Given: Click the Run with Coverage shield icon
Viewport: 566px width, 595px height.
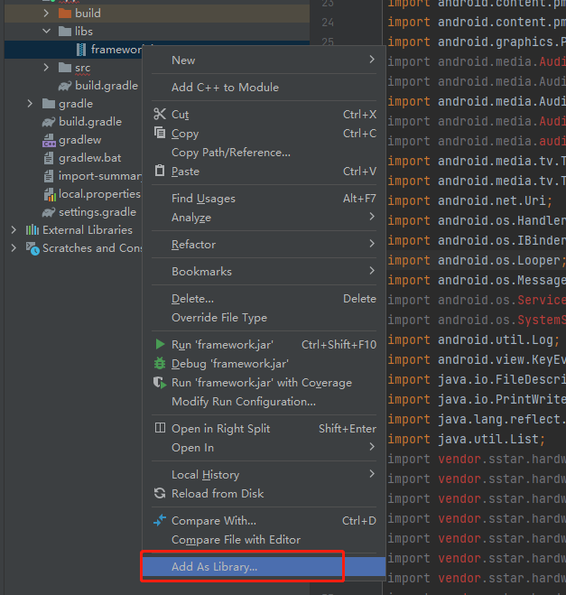Looking at the screenshot, I should point(160,383).
